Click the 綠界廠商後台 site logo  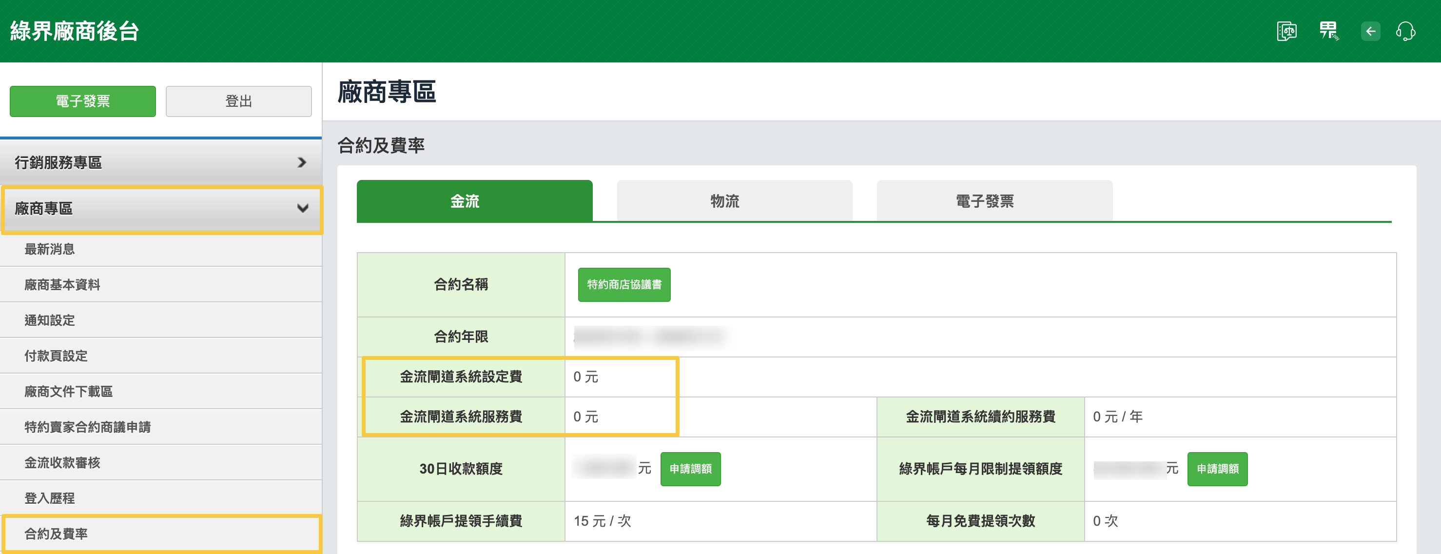(x=75, y=31)
